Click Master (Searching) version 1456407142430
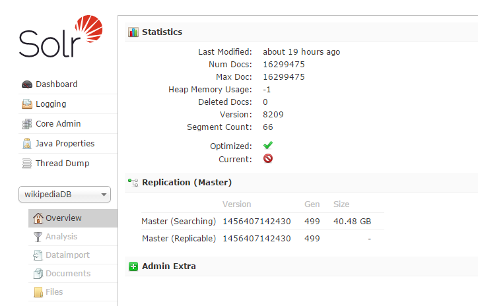 click(257, 222)
